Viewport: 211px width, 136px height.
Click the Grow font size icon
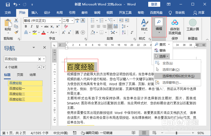(x=64, y=32)
